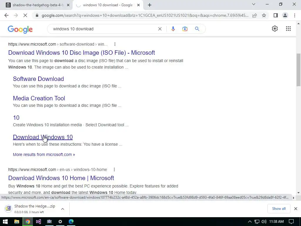Open a new Chrome tab
301x226 pixels.
pyautogui.click(x=150, y=5)
